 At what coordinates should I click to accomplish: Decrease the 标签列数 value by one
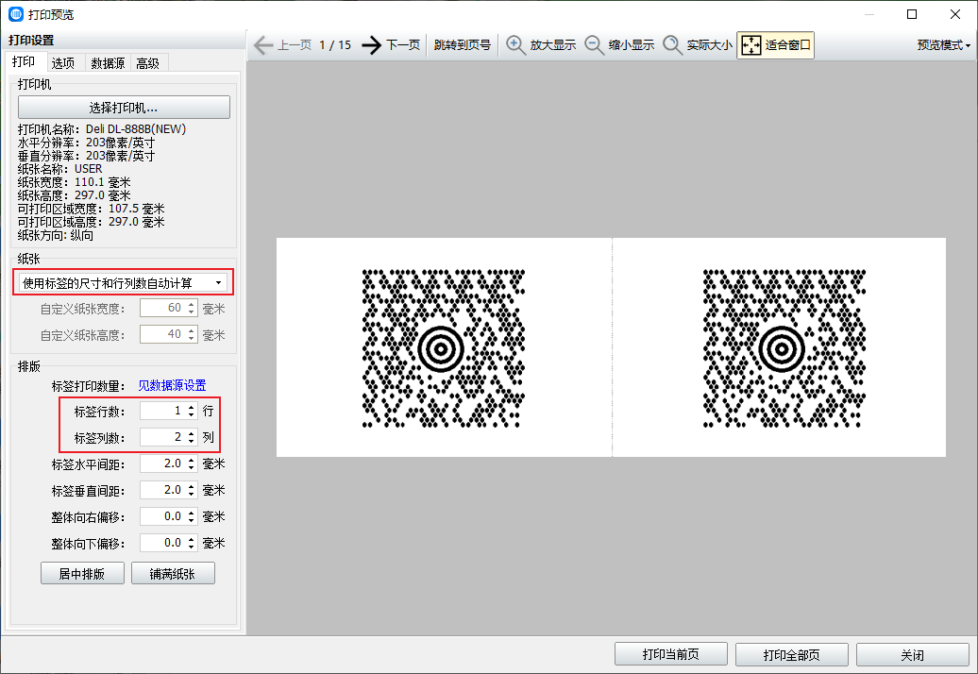tap(192, 441)
